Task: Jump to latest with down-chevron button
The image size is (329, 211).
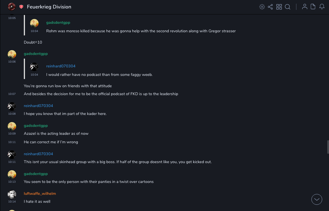Action: click(x=317, y=199)
